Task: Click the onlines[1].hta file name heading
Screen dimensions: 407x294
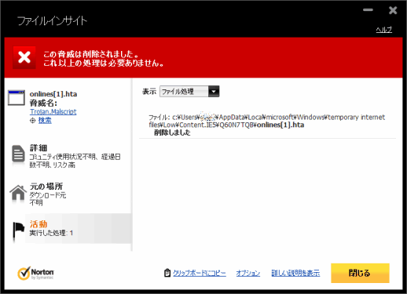Action: coord(53,94)
